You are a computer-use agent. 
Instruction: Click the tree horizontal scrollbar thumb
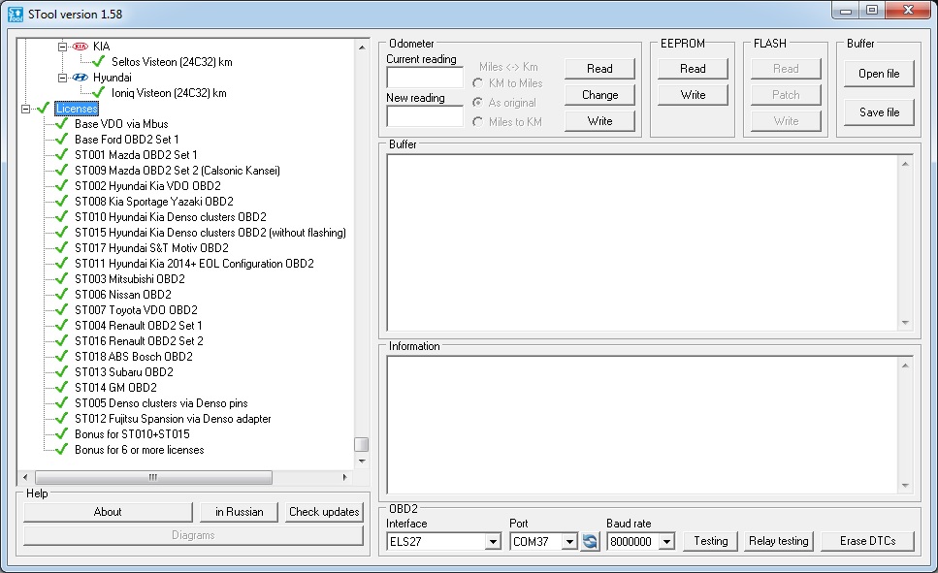(x=153, y=477)
